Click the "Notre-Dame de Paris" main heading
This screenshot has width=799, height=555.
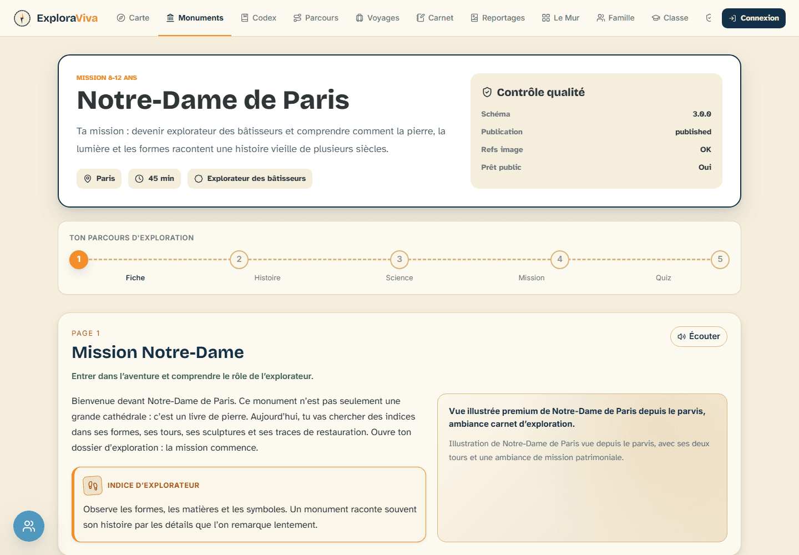pyautogui.click(x=213, y=100)
